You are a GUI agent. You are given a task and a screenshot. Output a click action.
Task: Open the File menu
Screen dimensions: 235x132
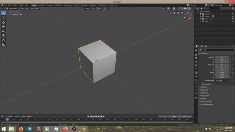(6, 5)
